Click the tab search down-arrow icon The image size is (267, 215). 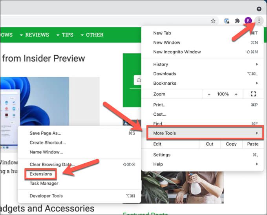click(259, 9)
